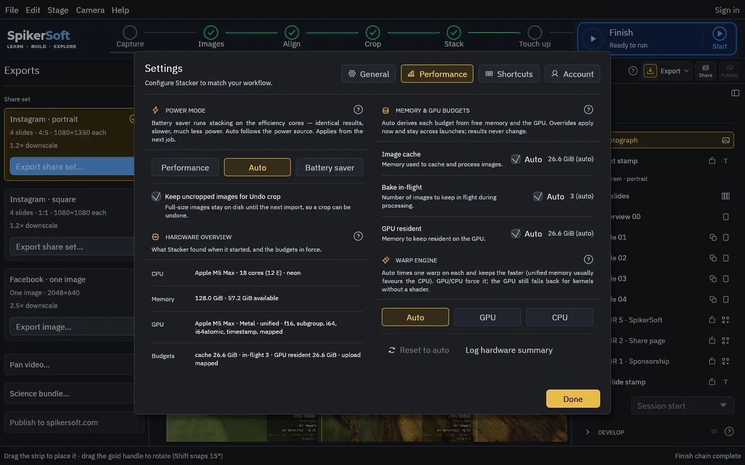
Task: Click the lock icon on the Sponsorship row
Action: 712,361
